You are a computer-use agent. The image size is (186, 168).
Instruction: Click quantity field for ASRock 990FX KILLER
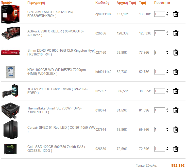click(x=160, y=33)
